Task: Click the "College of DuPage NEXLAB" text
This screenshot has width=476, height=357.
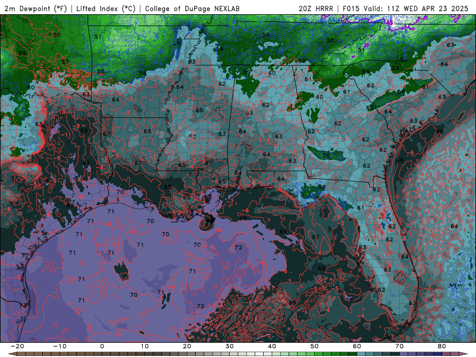Action: coord(192,8)
